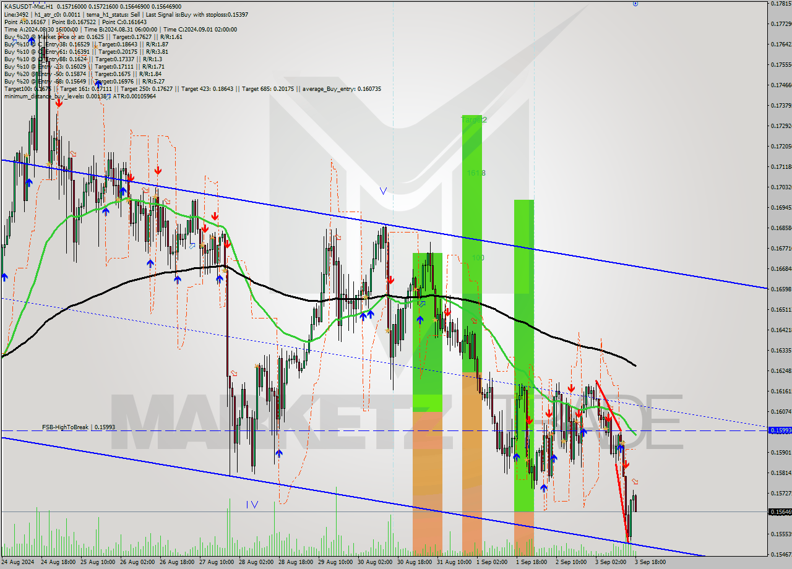Click the 100 Fibonacci level label

coord(478,258)
